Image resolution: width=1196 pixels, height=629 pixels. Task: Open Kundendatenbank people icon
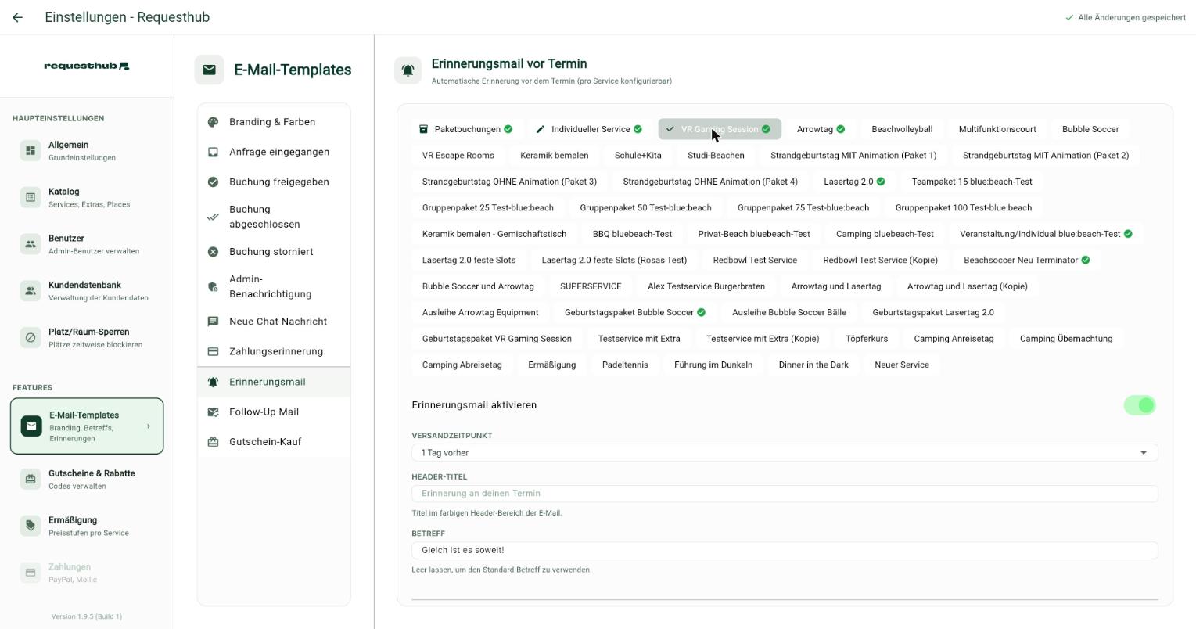pyautogui.click(x=31, y=291)
